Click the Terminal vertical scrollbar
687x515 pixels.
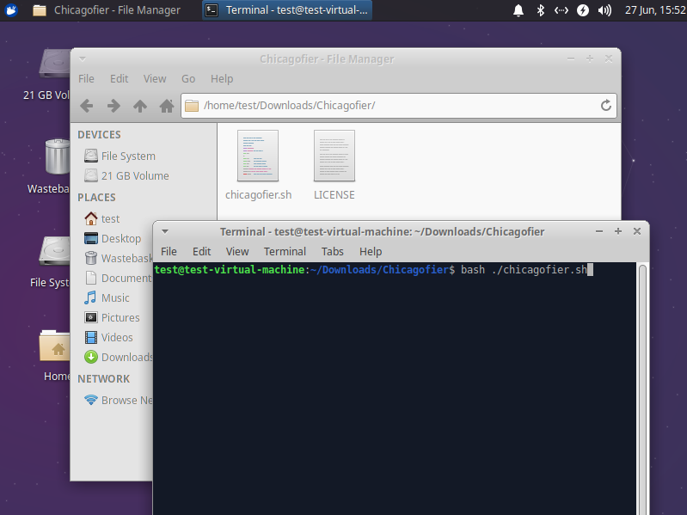(x=642, y=389)
